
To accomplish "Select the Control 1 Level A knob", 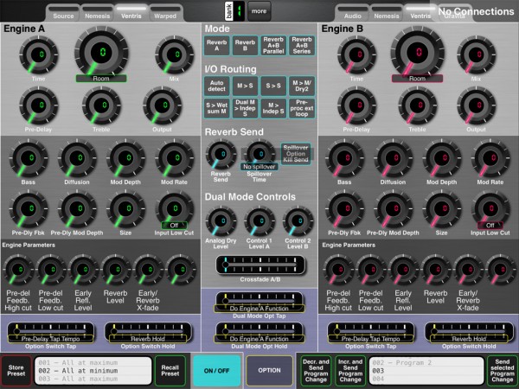I will (259, 221).
